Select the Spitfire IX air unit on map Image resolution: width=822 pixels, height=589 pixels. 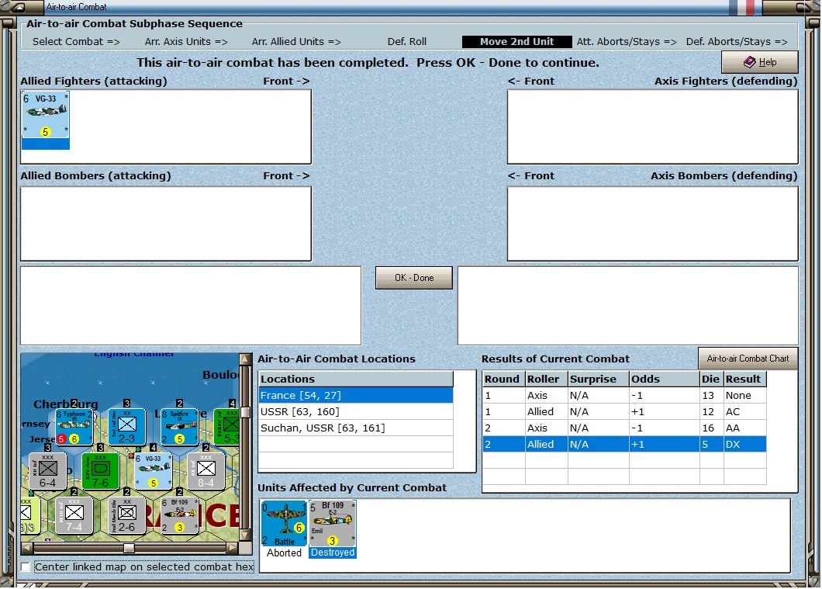point(179,426)
